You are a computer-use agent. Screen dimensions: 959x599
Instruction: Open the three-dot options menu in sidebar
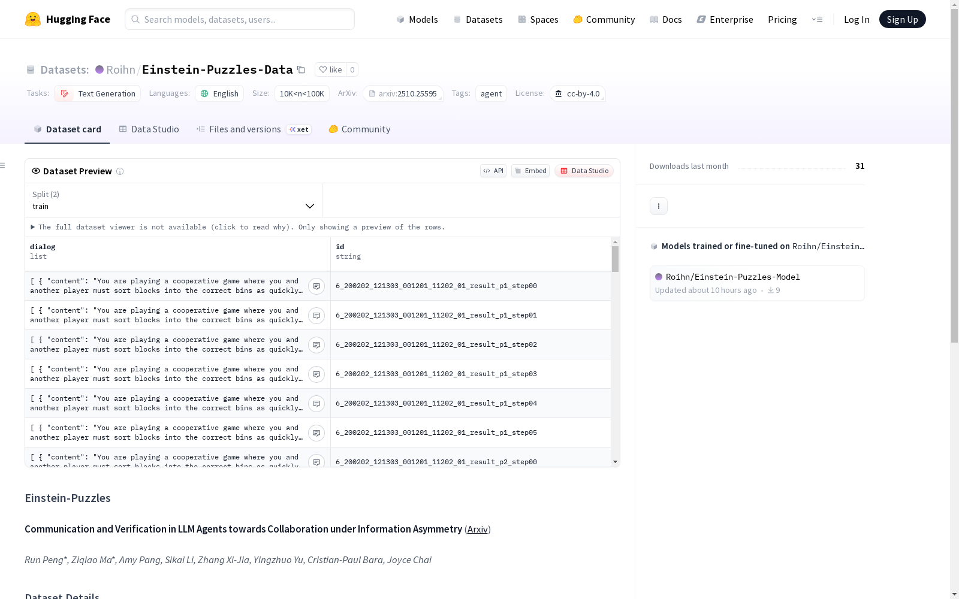click(659, 206)
